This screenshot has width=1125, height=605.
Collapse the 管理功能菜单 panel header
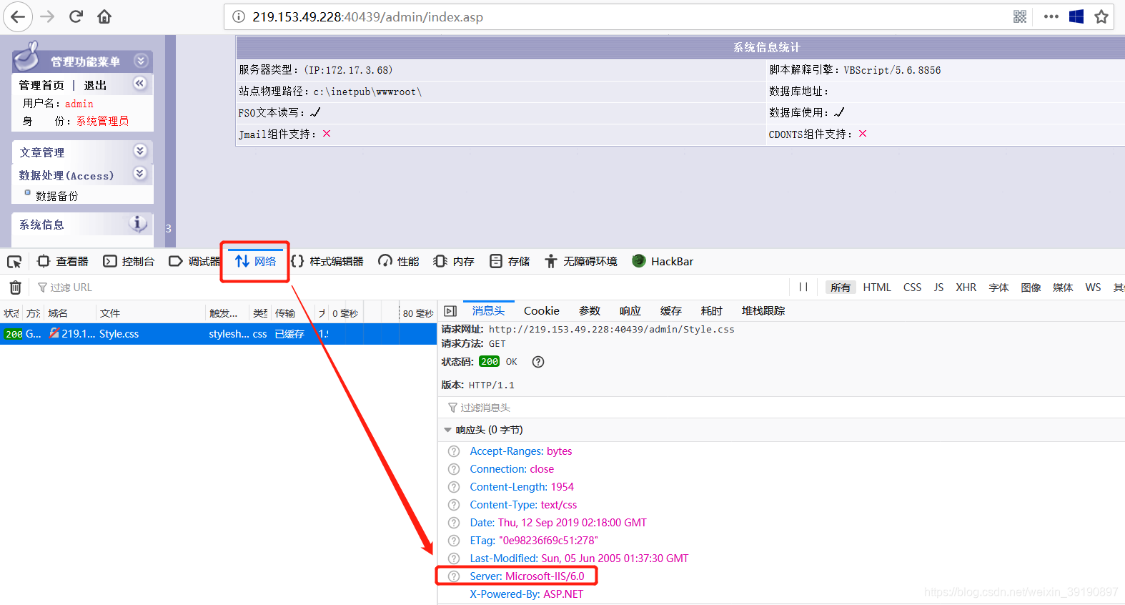[x=141, y=61]
